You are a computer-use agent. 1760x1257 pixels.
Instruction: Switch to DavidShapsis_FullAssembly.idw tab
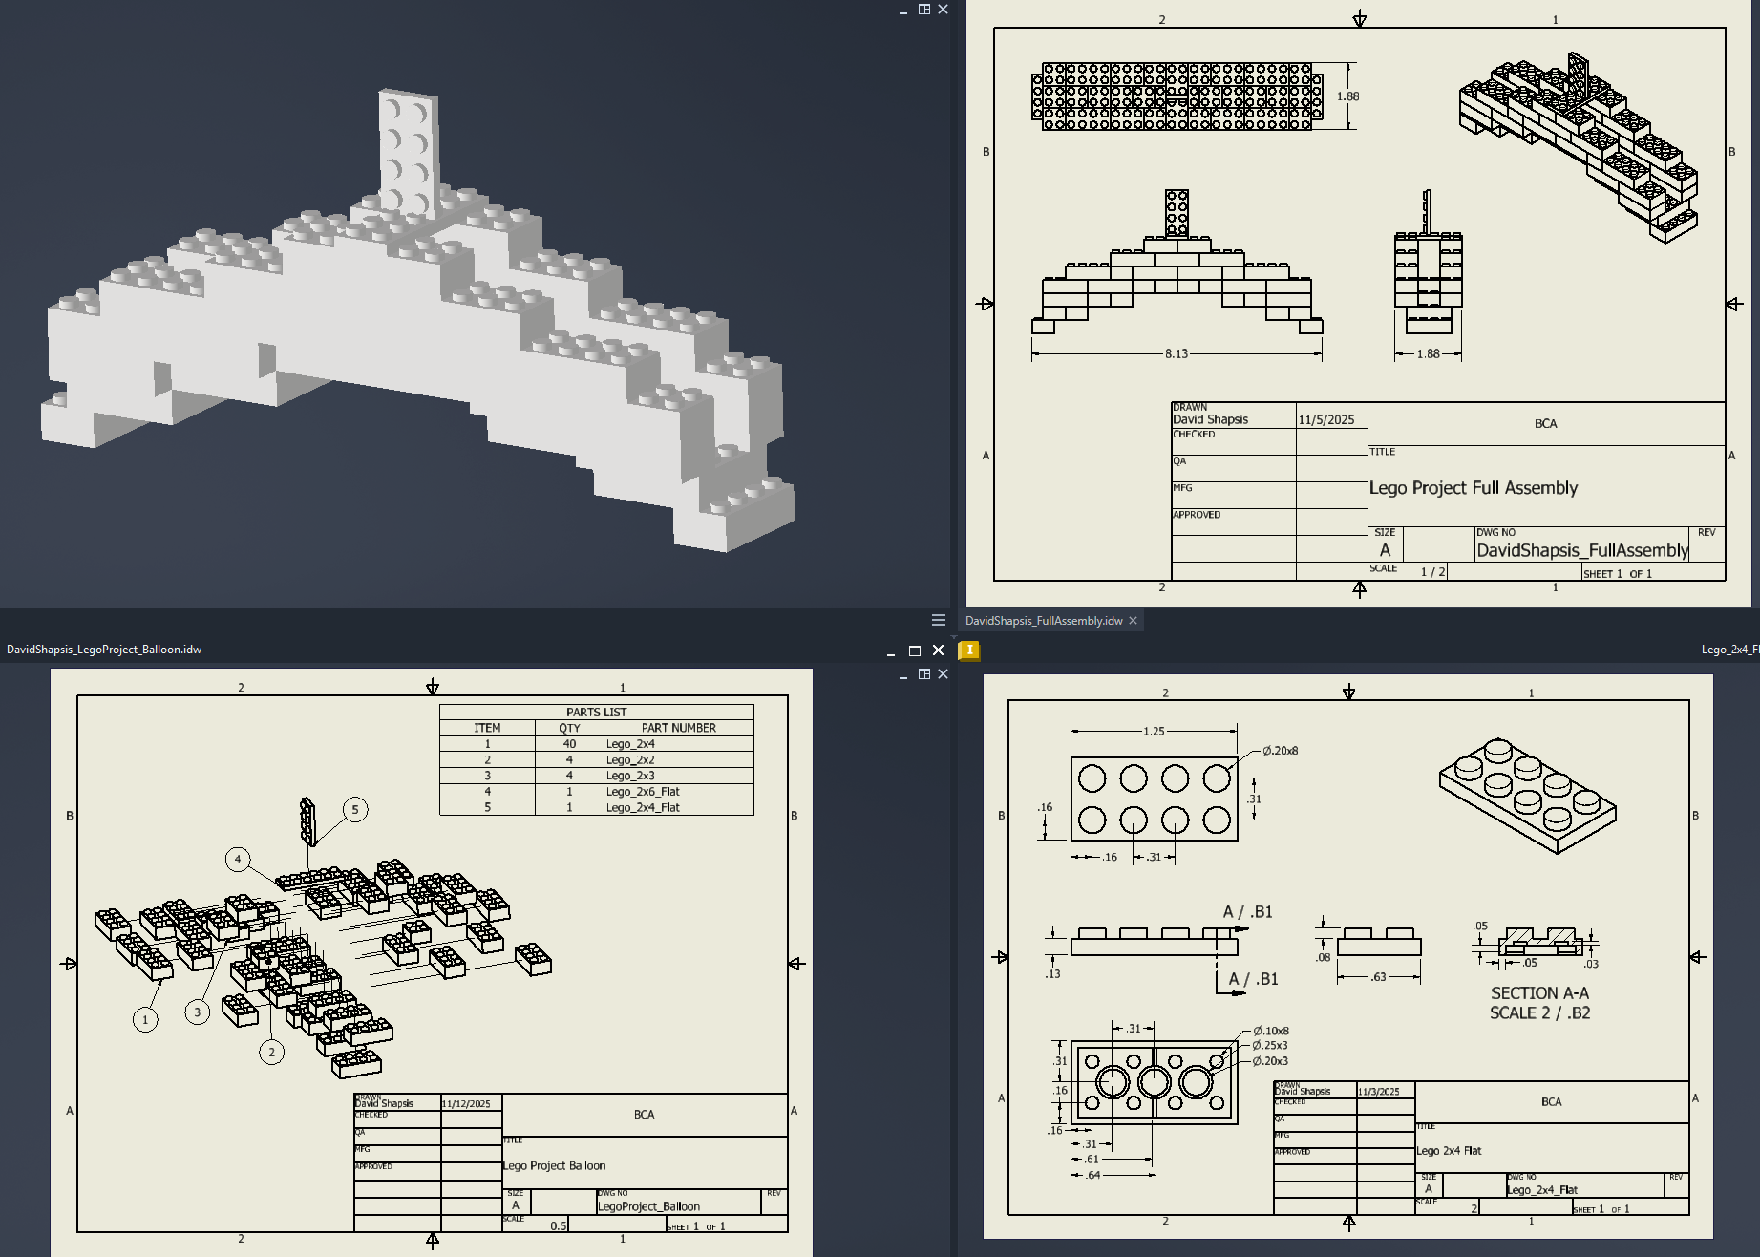pos(1043,620)
